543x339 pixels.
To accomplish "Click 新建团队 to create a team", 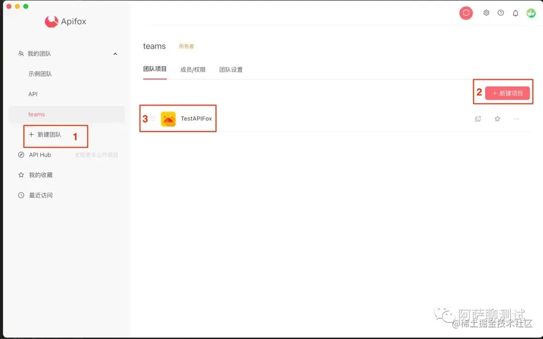I will [x=48, y=134].
